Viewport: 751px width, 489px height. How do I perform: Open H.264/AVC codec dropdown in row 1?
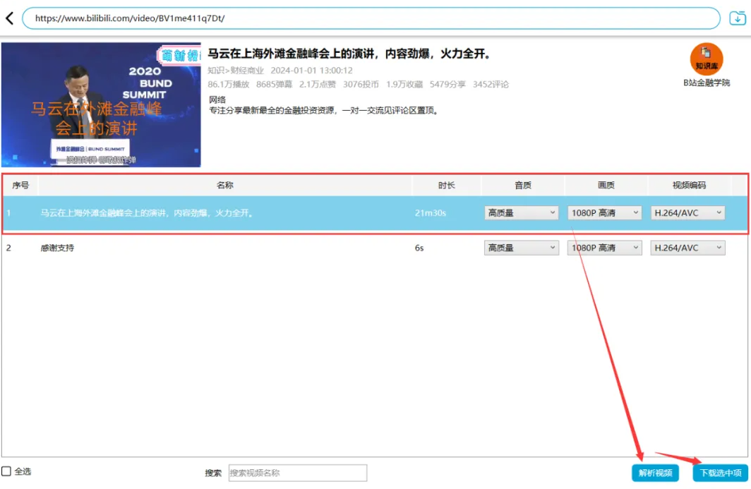tap(687, 212)
